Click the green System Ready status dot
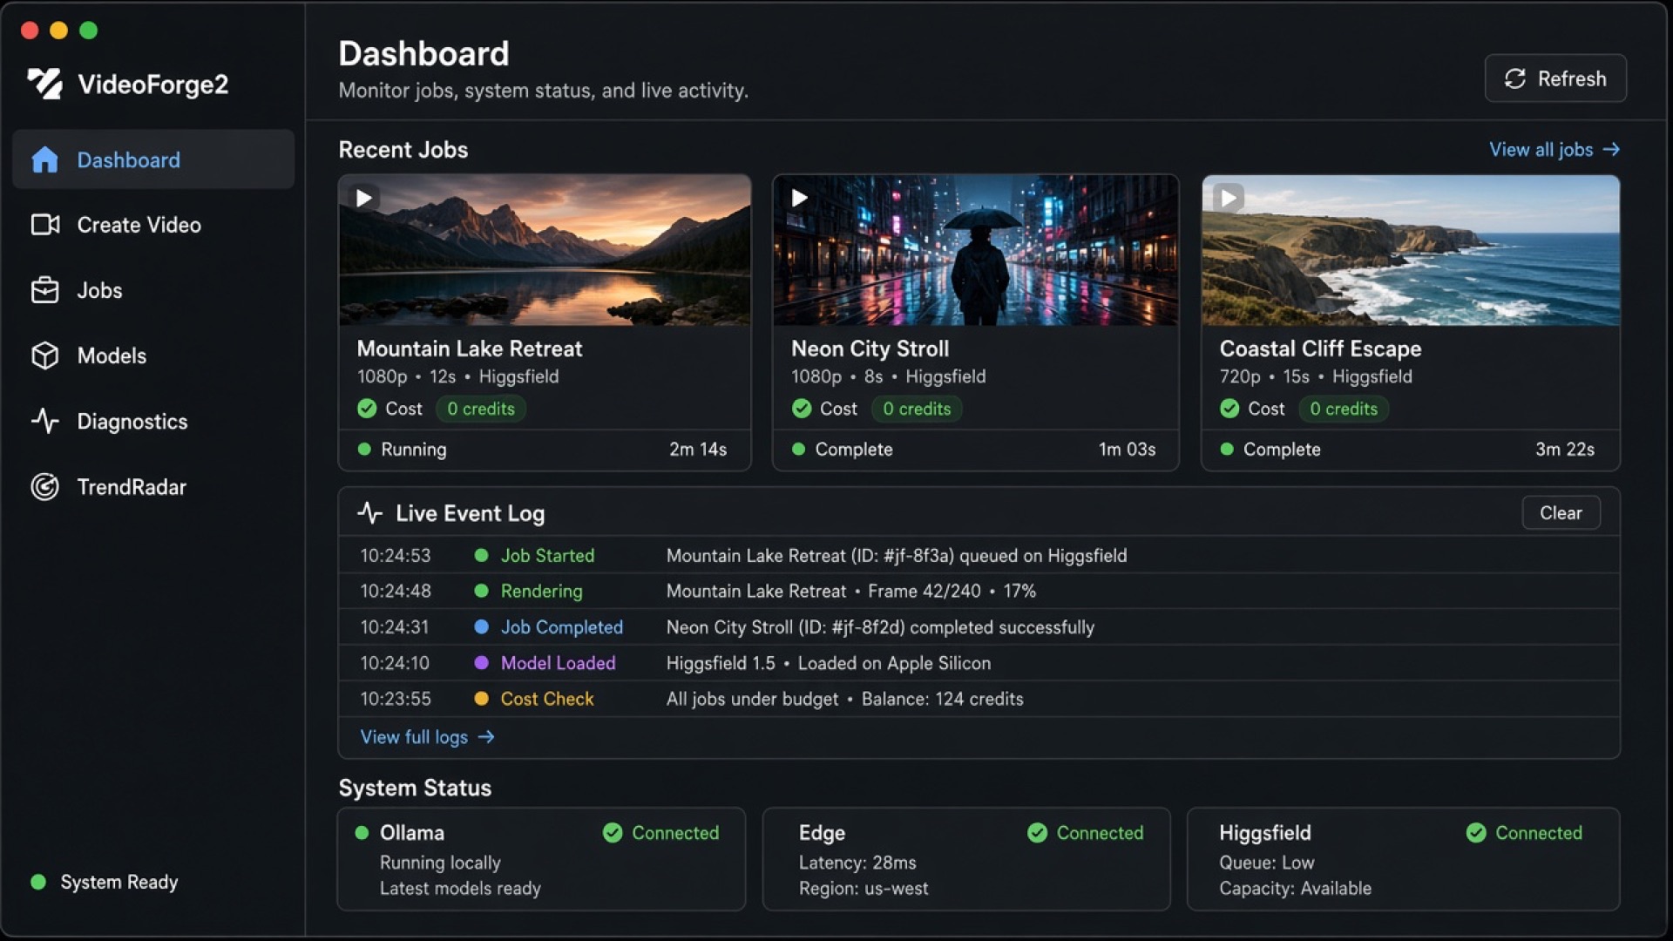 pyautogui.click(x=38, y=882)
